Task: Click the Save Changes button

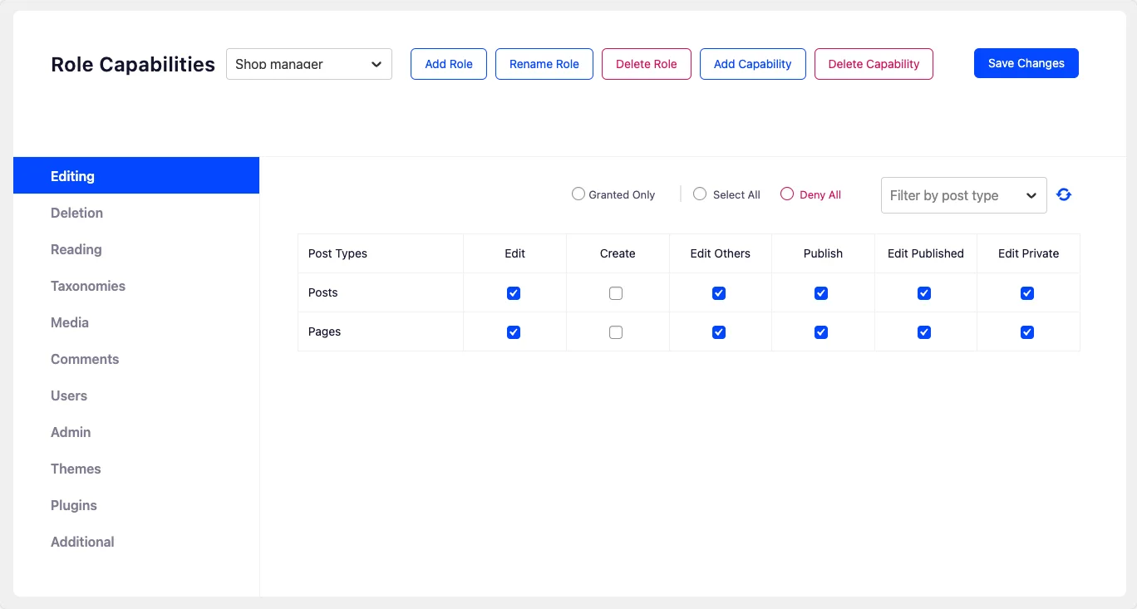Action: coord(1026,63)
